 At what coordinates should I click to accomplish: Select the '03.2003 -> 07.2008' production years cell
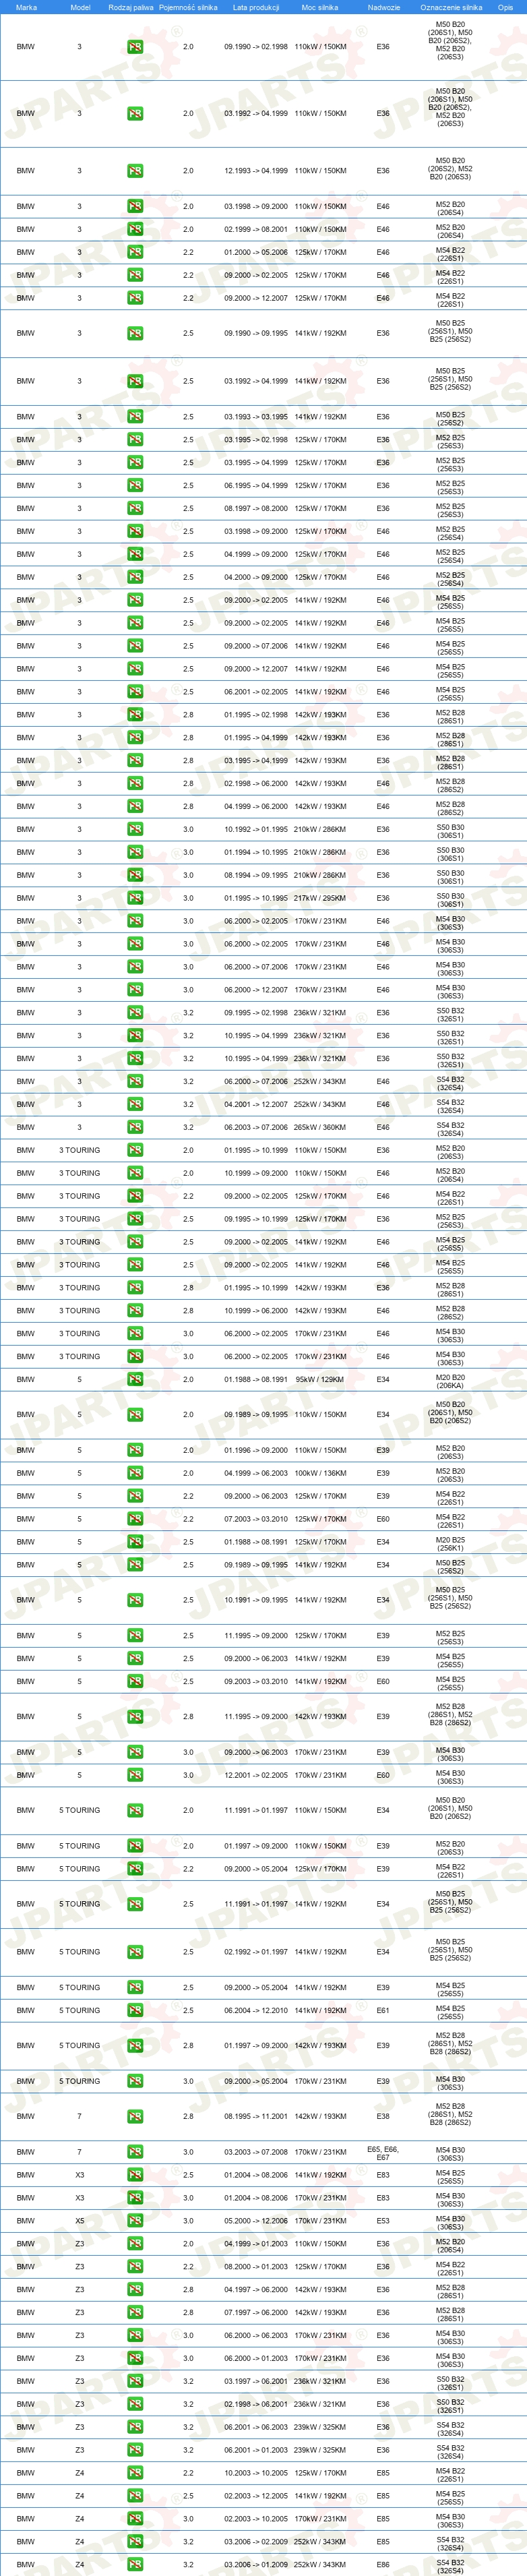click(256, 2151)
